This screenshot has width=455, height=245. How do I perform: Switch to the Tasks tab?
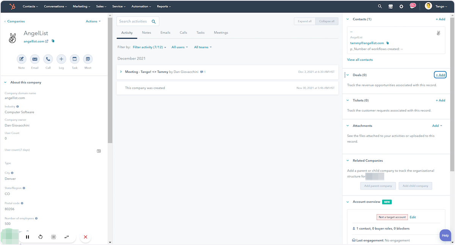201,33
